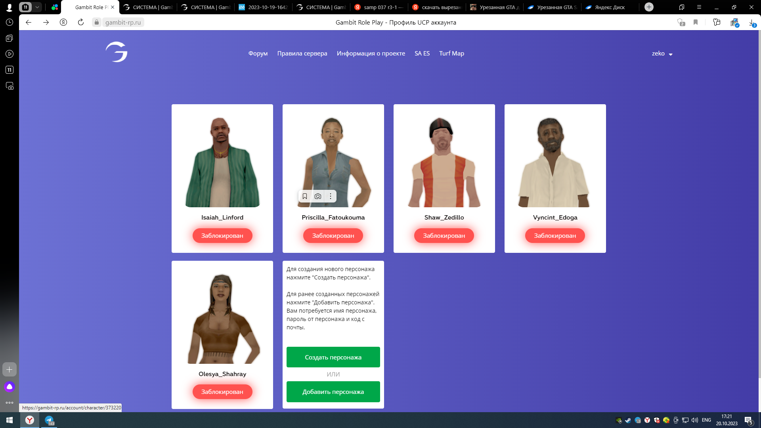The height and width of the screenshot is (428, 761).
Task: Open Telegram from the taskbar
Action: pos(49,420)
